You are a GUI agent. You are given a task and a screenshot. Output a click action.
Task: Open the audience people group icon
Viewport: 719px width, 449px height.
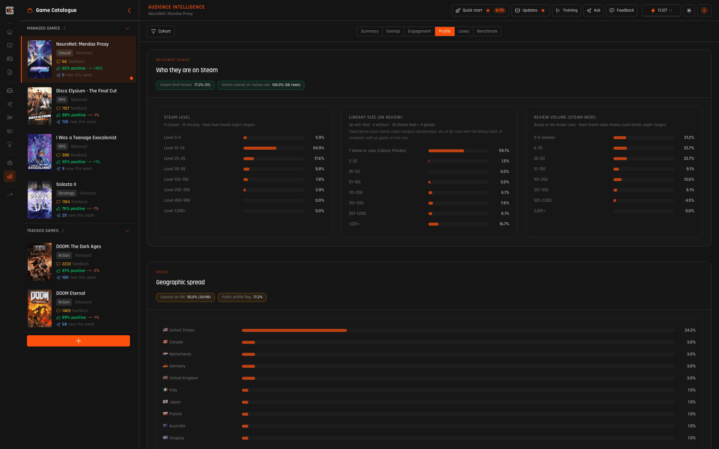(10, 163)
